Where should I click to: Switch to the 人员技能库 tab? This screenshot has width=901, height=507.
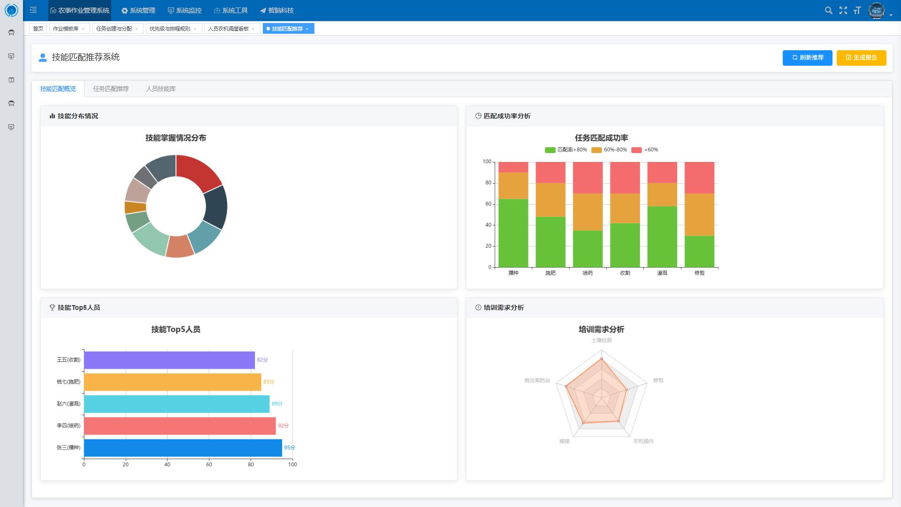pyautogui.click(x=161, y=89)
